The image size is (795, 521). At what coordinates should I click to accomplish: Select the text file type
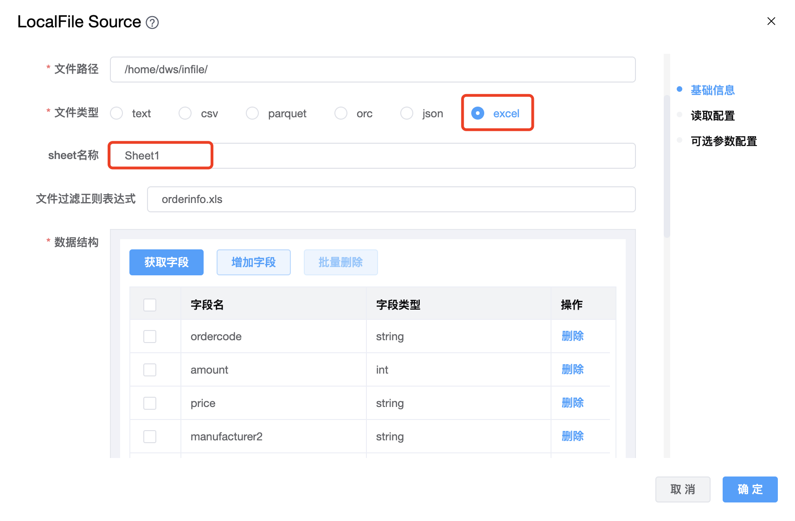pos(117,114)
